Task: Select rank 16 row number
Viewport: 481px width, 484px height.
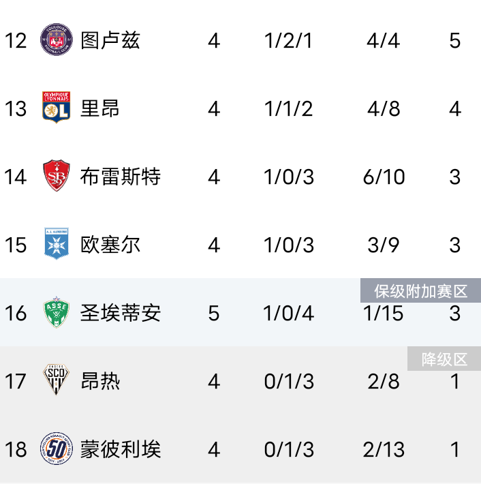Action: tap(16, 314)
